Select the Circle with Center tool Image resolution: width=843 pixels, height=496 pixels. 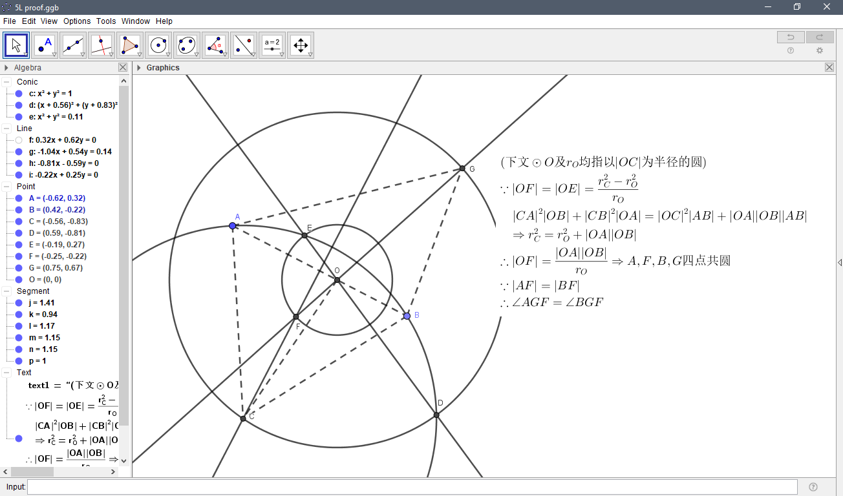(158, 45)
